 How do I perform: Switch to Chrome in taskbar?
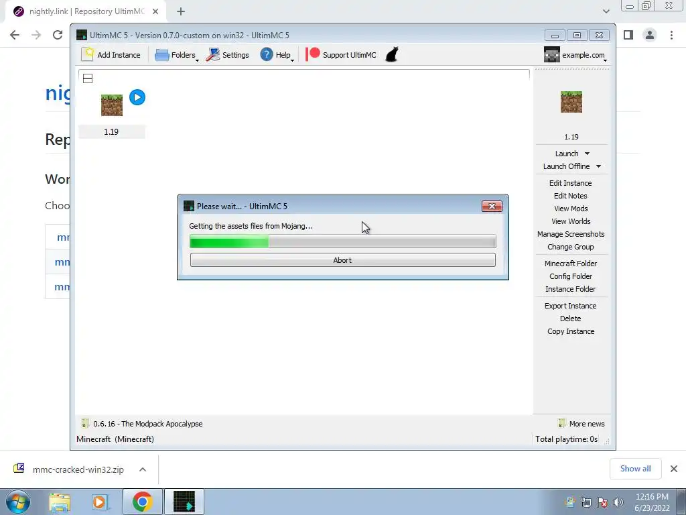coord(142,502)
